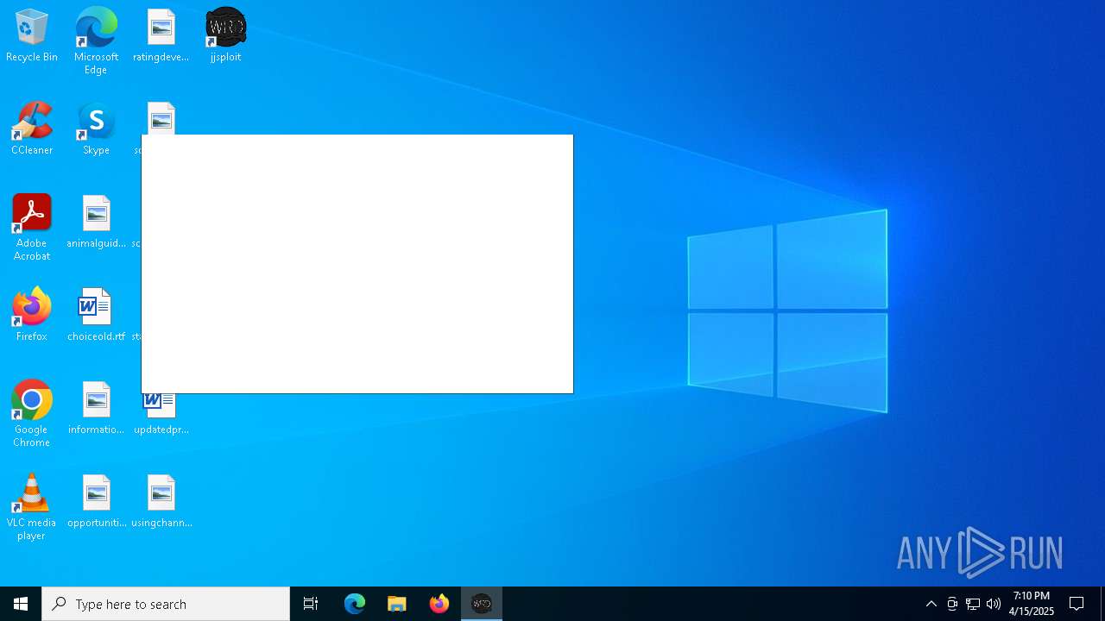
Task: Open the network status tray icon
Action: (973, 604)
